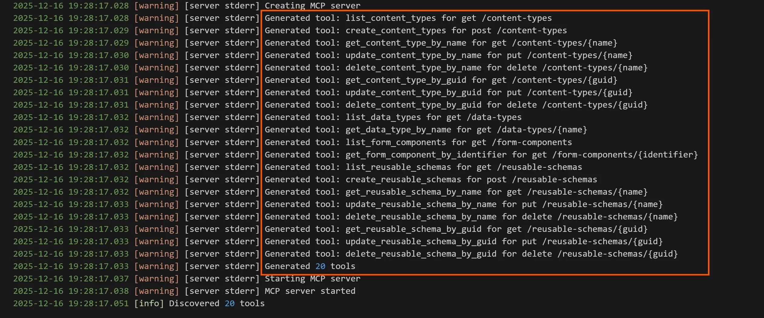
Task: Click 'list_reusable_schemas' tool name
Action: 398,167
